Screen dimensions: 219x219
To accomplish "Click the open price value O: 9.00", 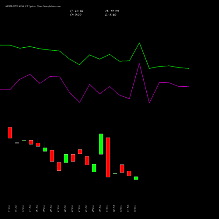I will coord(76,15).
